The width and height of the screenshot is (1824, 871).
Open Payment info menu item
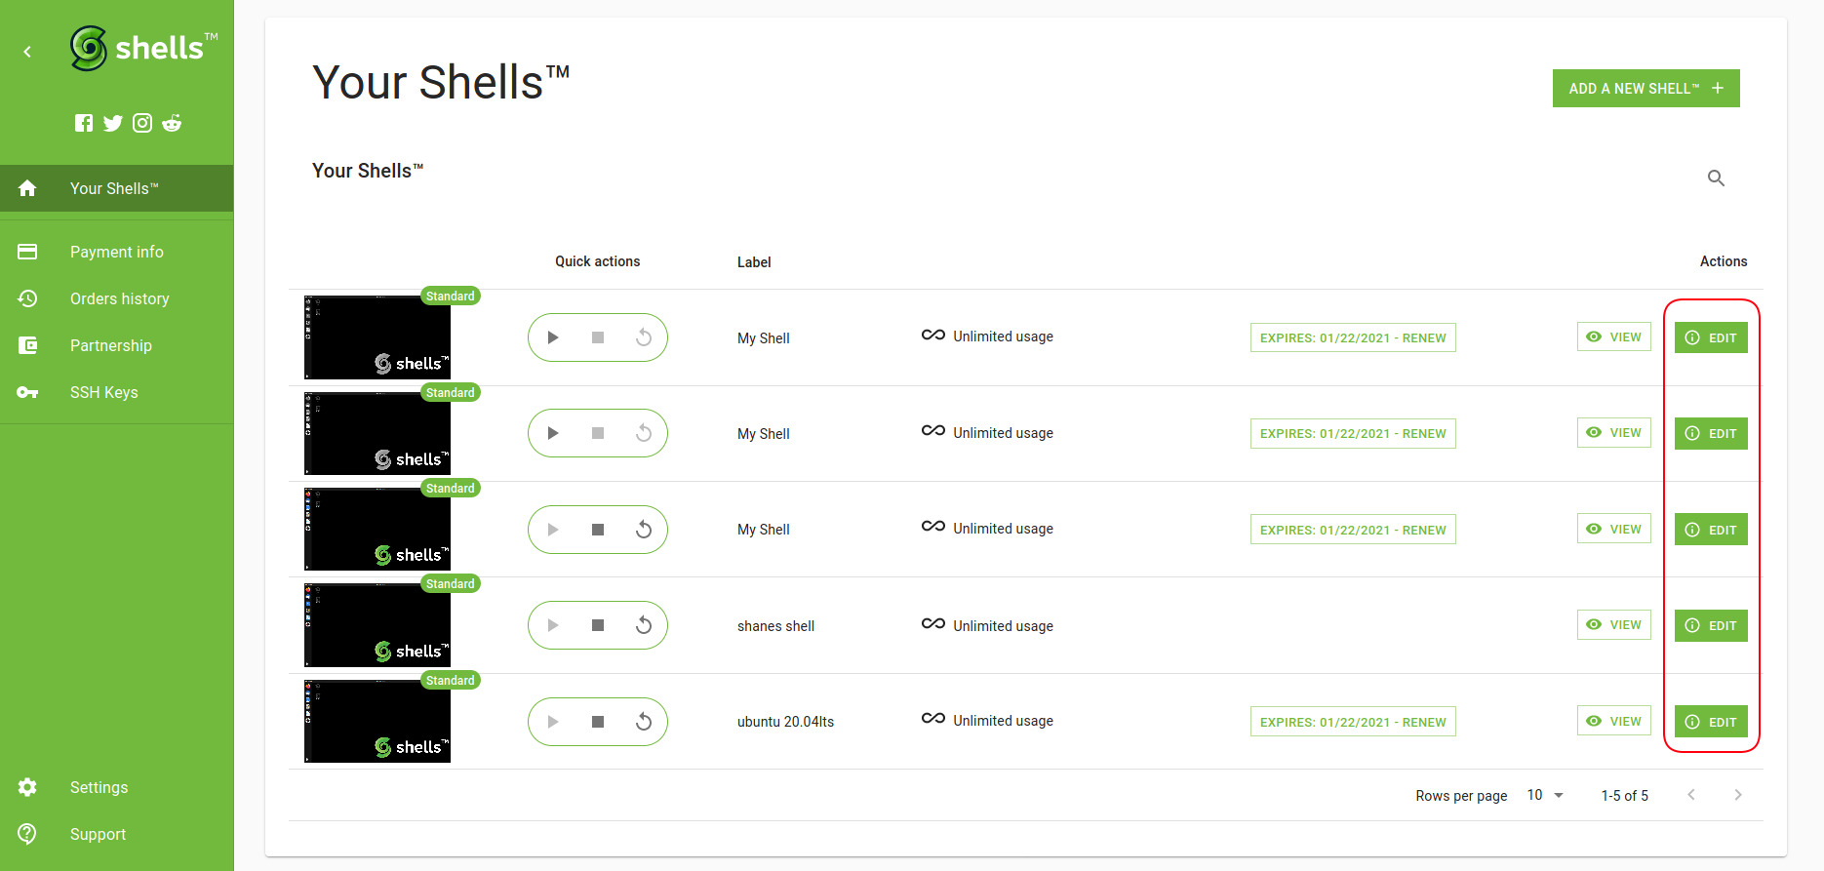tap(116, 252)
